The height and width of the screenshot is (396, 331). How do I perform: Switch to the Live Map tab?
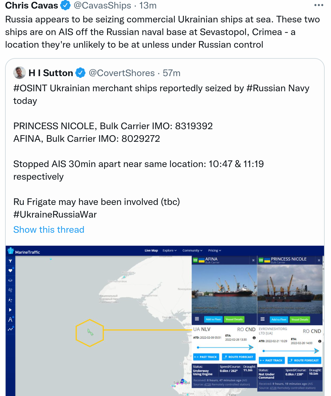(x=151, y=250)
